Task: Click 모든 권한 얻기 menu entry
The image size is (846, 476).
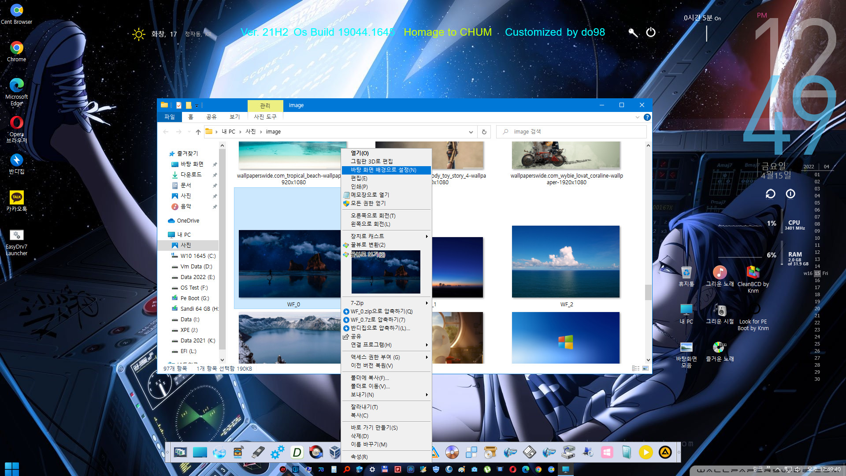Action: click(386, 204)
